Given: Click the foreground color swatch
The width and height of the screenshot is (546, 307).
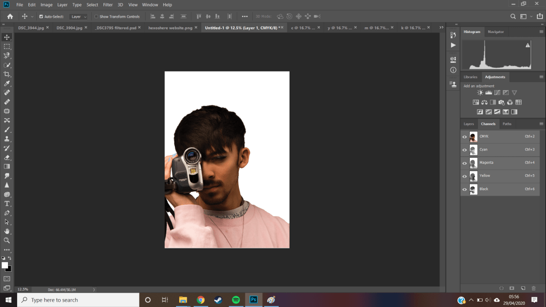Looking at the screenshot, I should tap(5, 265).
